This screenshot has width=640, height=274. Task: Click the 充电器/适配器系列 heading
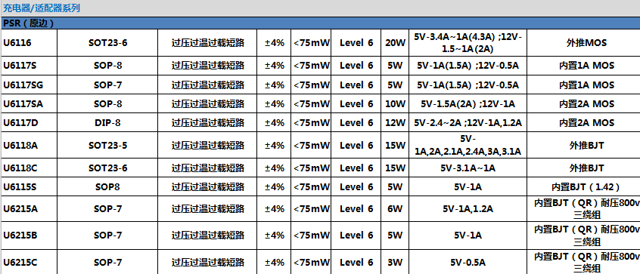coord(42,8)
